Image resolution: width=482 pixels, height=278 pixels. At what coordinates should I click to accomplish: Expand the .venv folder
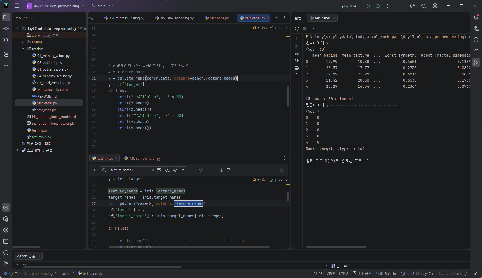point(23,35)
